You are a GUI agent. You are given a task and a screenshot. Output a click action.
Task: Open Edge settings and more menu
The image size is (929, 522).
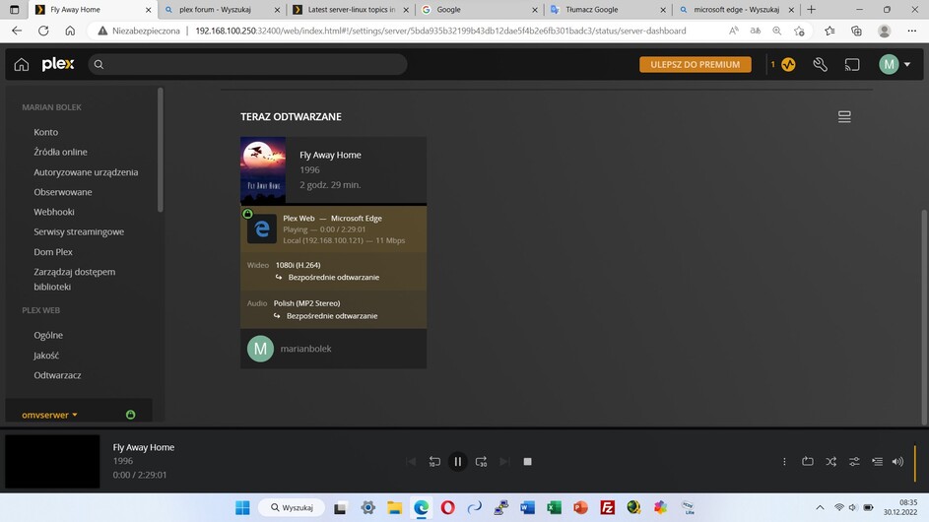point(912,31)
